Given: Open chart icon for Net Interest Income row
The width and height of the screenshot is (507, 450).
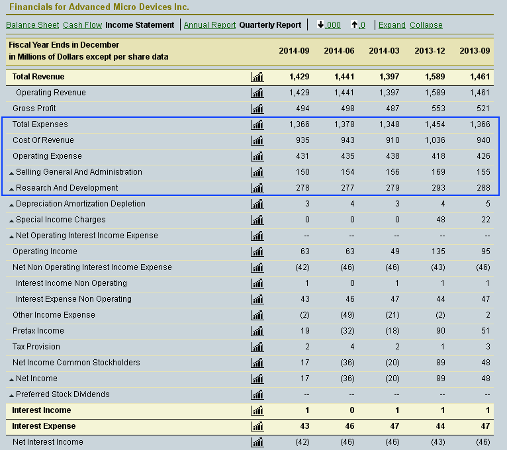Looking at the screenshot, I should pos(257,442).
